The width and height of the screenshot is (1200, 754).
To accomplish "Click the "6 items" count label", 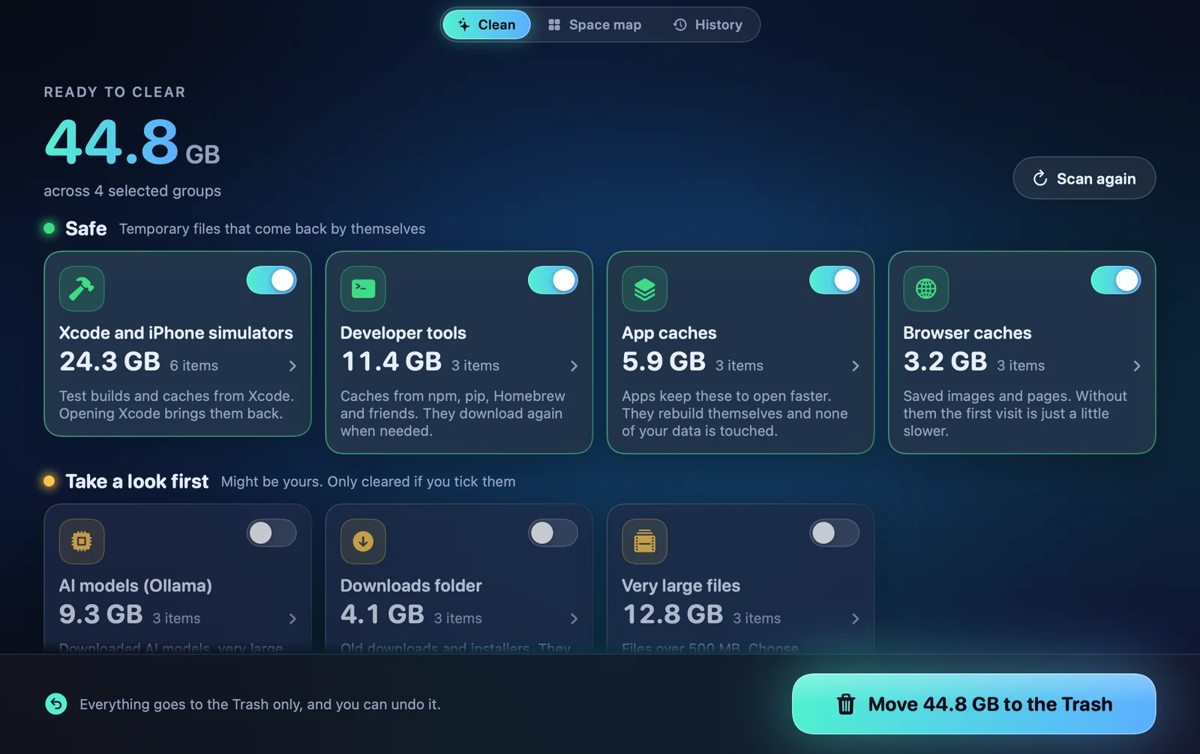I will (193, 366).
